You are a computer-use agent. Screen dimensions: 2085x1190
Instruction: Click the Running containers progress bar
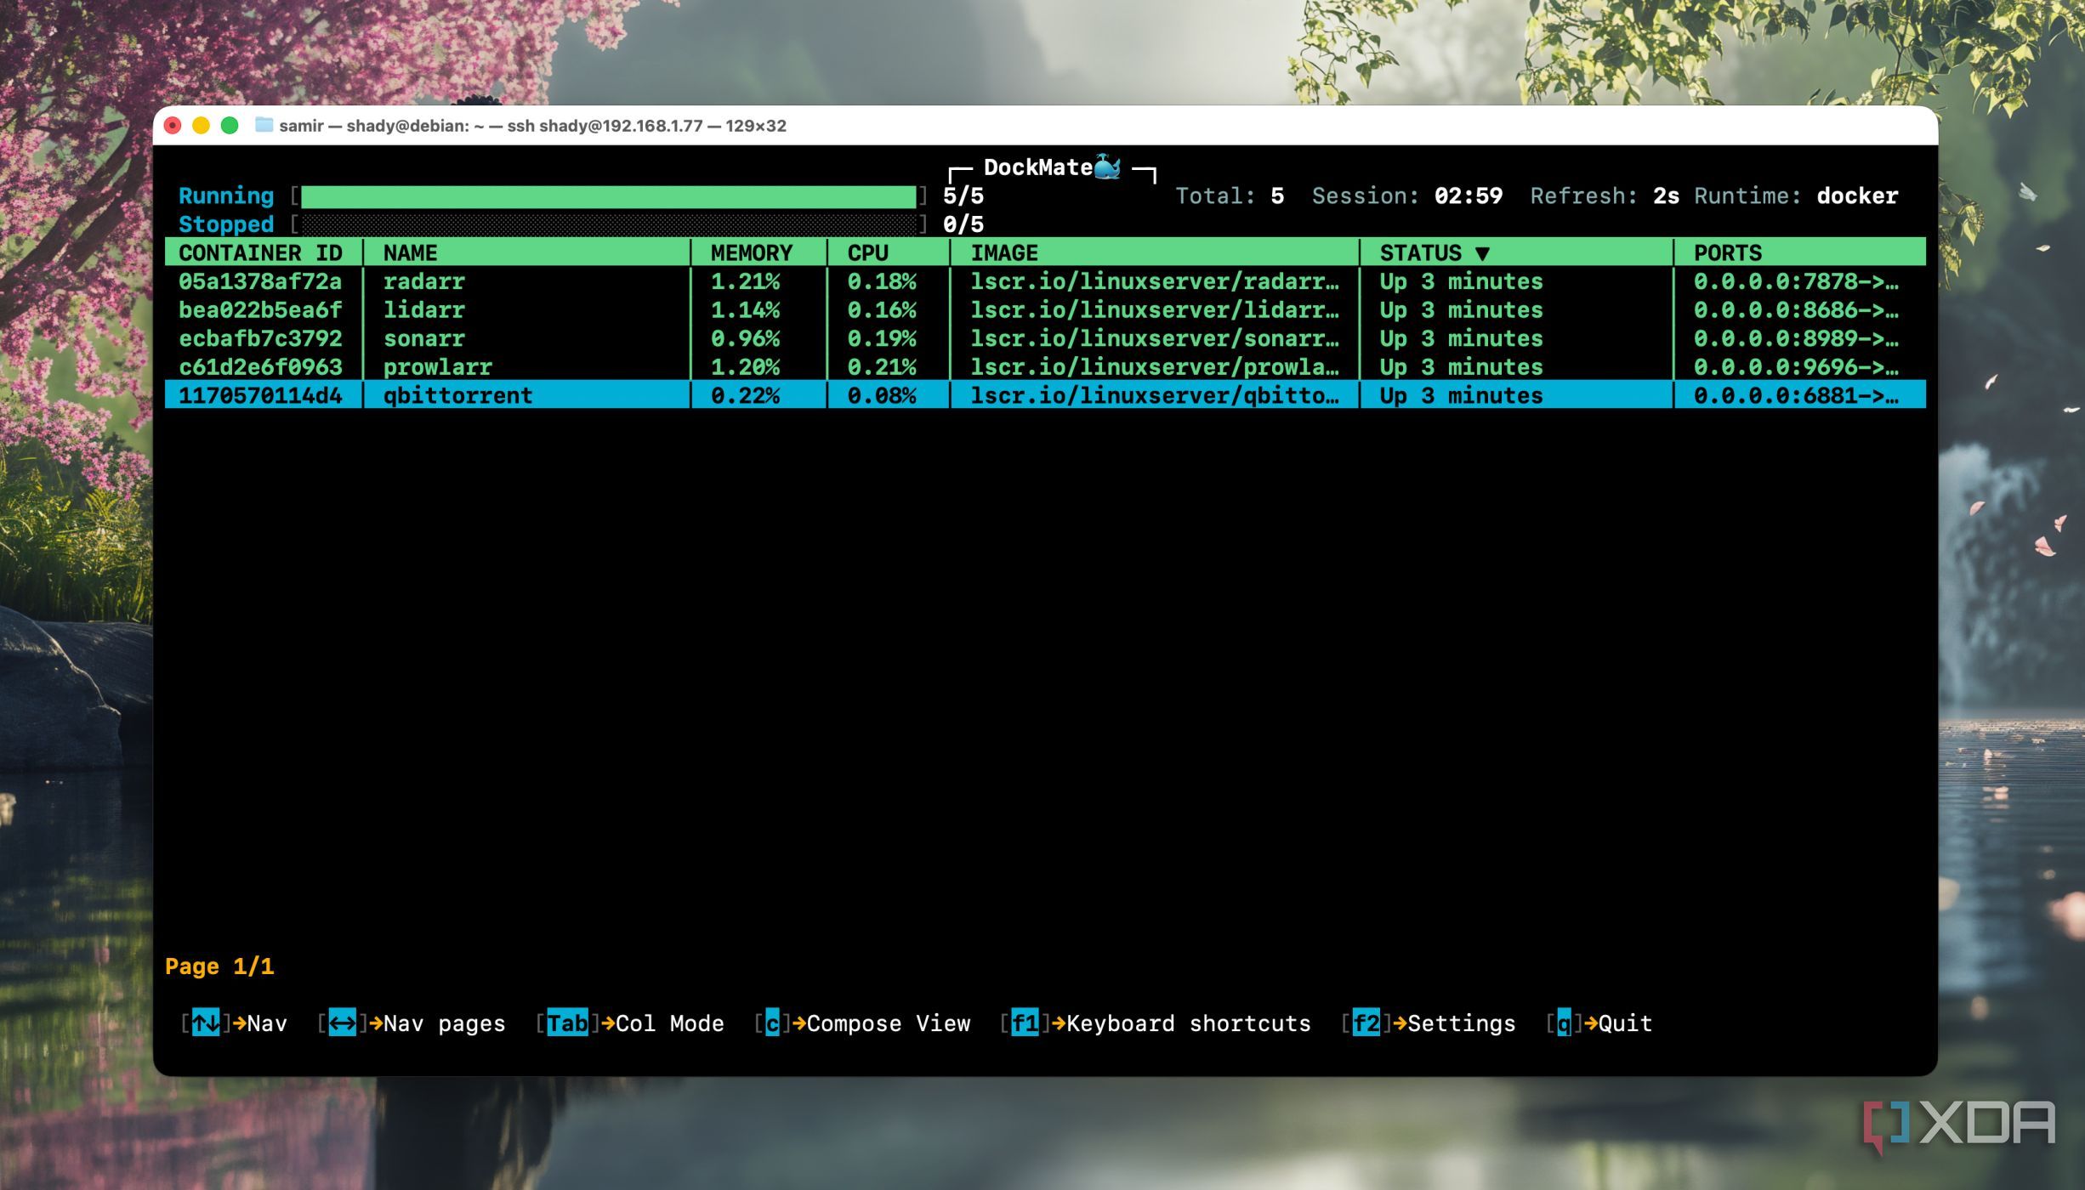(x=609, y=196)
